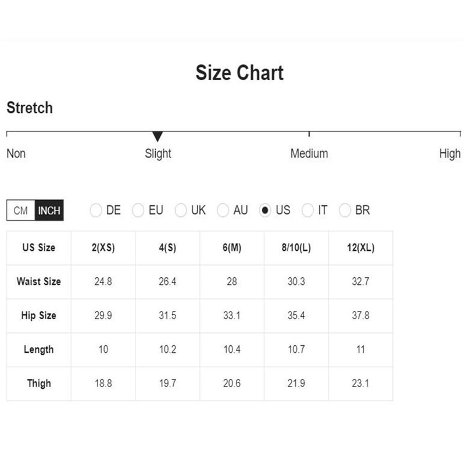
Task: Switch sizing to AU
Action: coord(223,210)
